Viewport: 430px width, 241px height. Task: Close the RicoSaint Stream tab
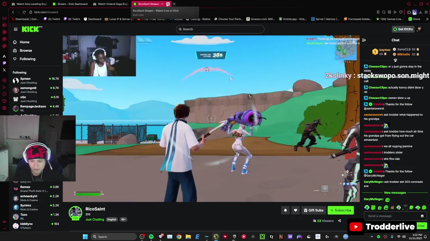[168, 4]
